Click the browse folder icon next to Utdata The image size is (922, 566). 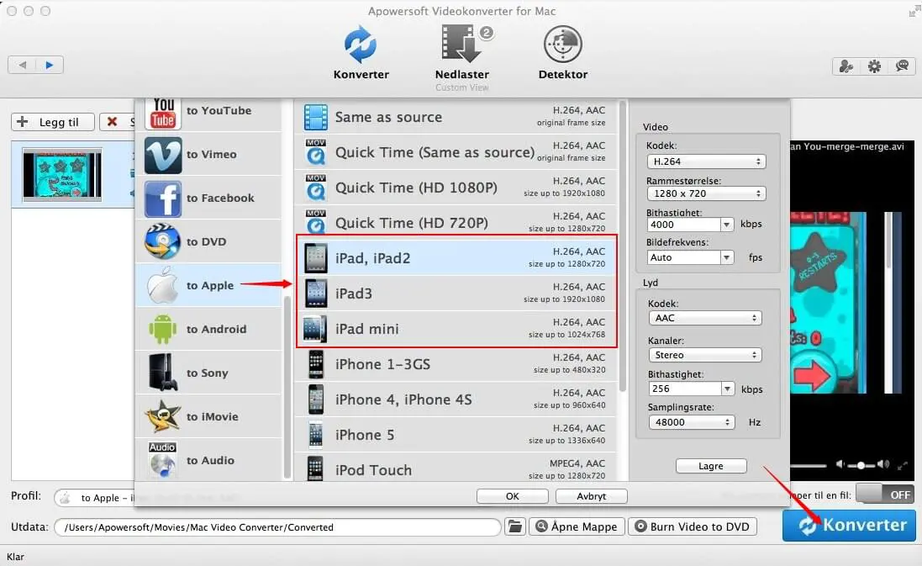(x=514, y=526)
